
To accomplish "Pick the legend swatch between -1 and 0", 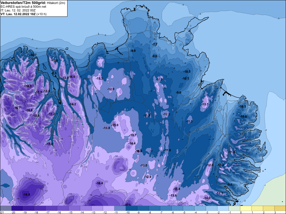I will [x=235, y=208].
